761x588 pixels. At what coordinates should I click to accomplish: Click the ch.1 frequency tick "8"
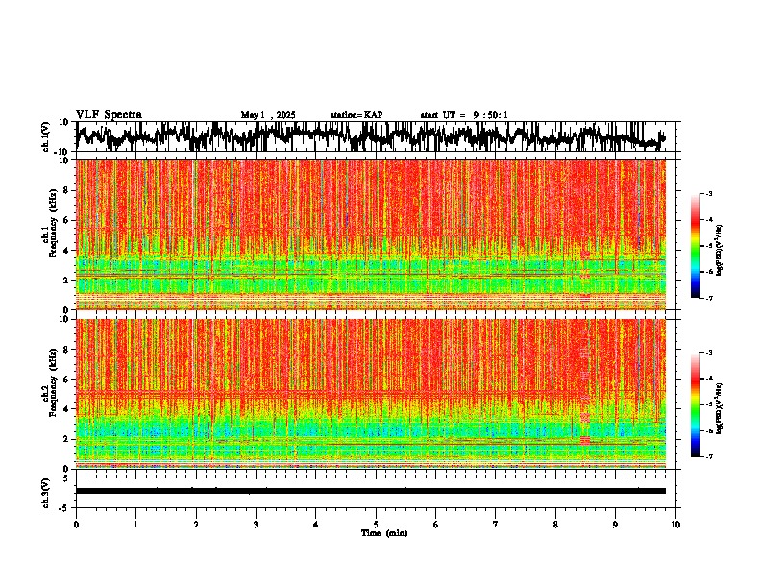67,190
